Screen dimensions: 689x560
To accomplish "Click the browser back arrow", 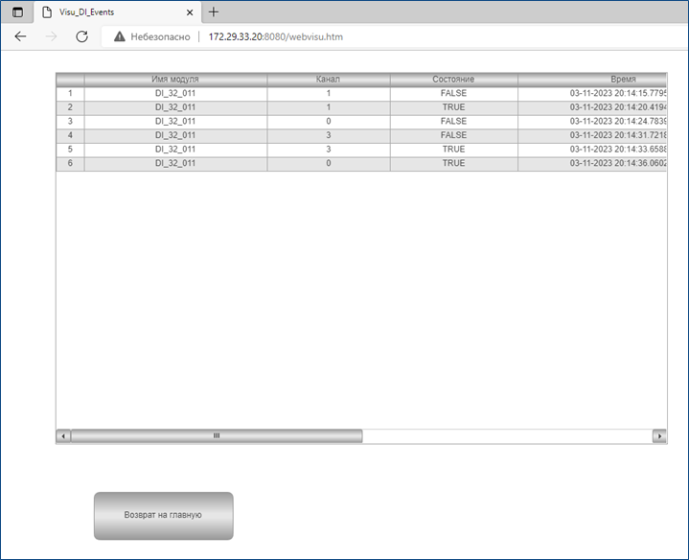I will tap(20, 36).
